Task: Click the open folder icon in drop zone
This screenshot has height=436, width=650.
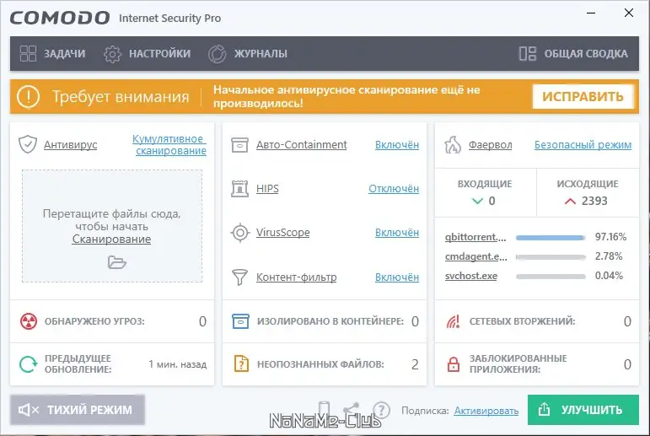Action: [116, 262]
